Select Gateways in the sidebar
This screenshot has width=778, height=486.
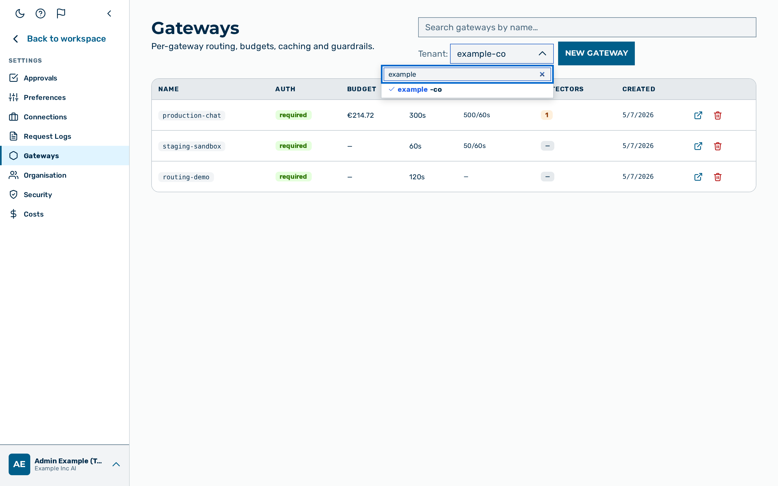(x=65, y=156)
